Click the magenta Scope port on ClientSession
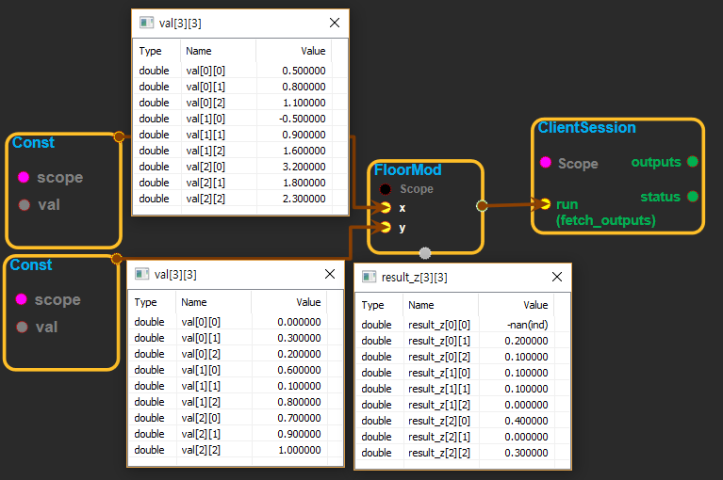 point(545,163)
